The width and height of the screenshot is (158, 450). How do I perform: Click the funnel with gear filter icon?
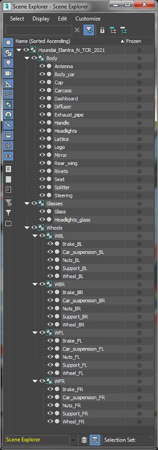(8, 203)
